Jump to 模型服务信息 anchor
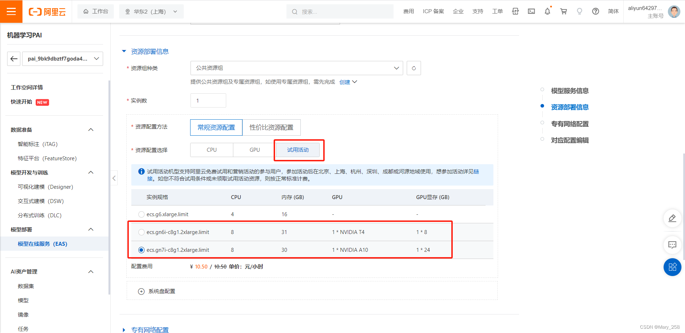Image resolution: width=685 pixels, height=333 pixels. (x=570, y=91)
